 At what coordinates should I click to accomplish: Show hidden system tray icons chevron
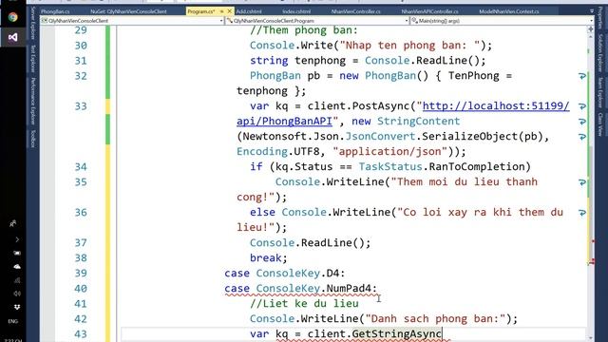point(17,239)
